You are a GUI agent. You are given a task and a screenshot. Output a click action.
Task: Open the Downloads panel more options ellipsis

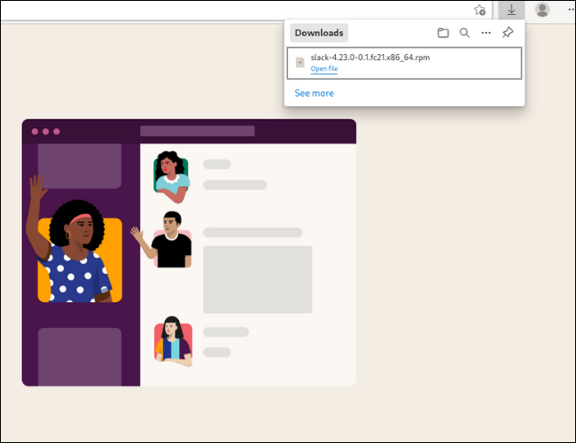(x=486, y=33)
